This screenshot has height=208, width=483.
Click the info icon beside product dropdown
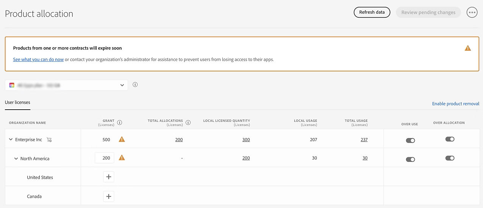tap(135, 85)
